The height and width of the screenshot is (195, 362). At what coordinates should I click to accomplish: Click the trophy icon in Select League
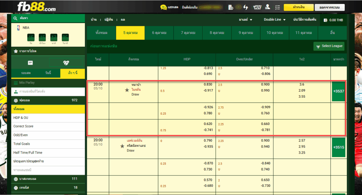point(318,46)
